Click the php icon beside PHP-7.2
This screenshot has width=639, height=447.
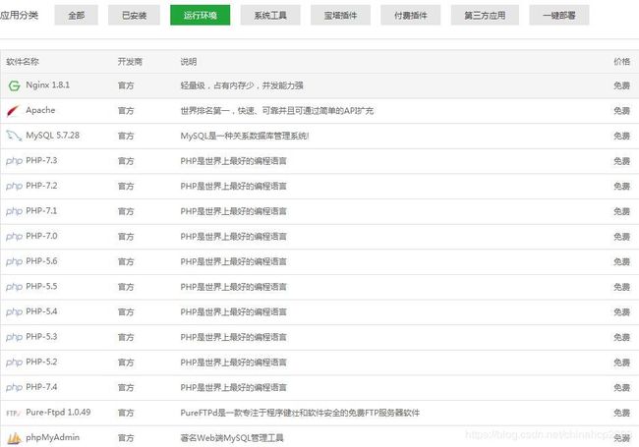tap(15, 187)
